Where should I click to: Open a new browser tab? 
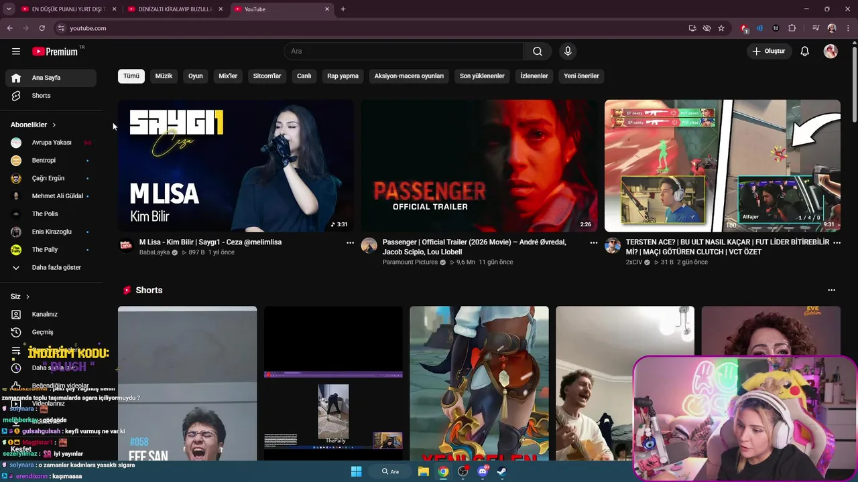(343, 9)
